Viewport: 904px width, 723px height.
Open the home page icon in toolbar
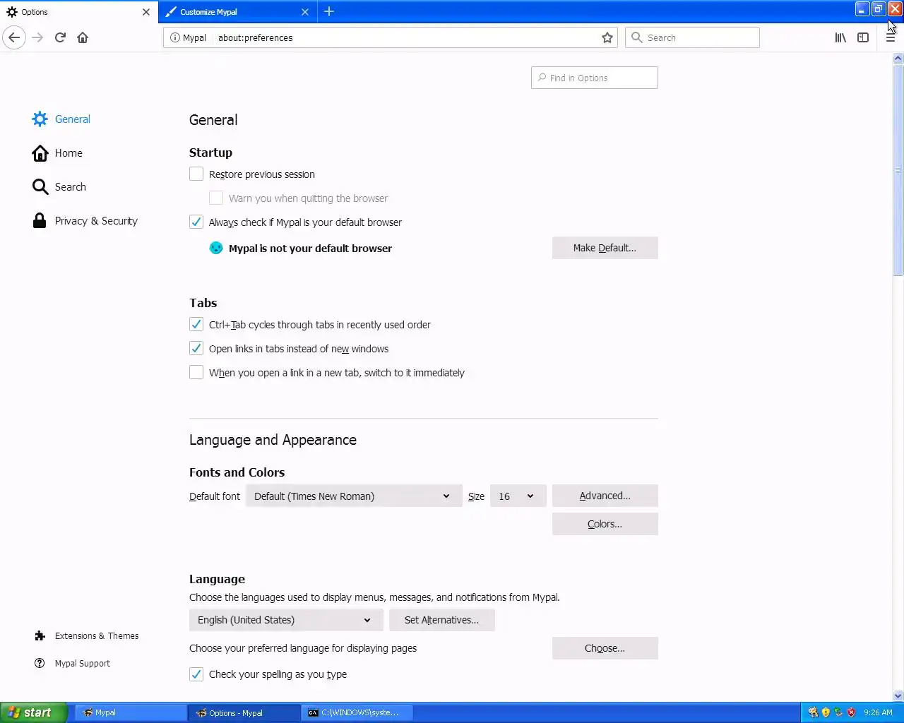[83, 37]
